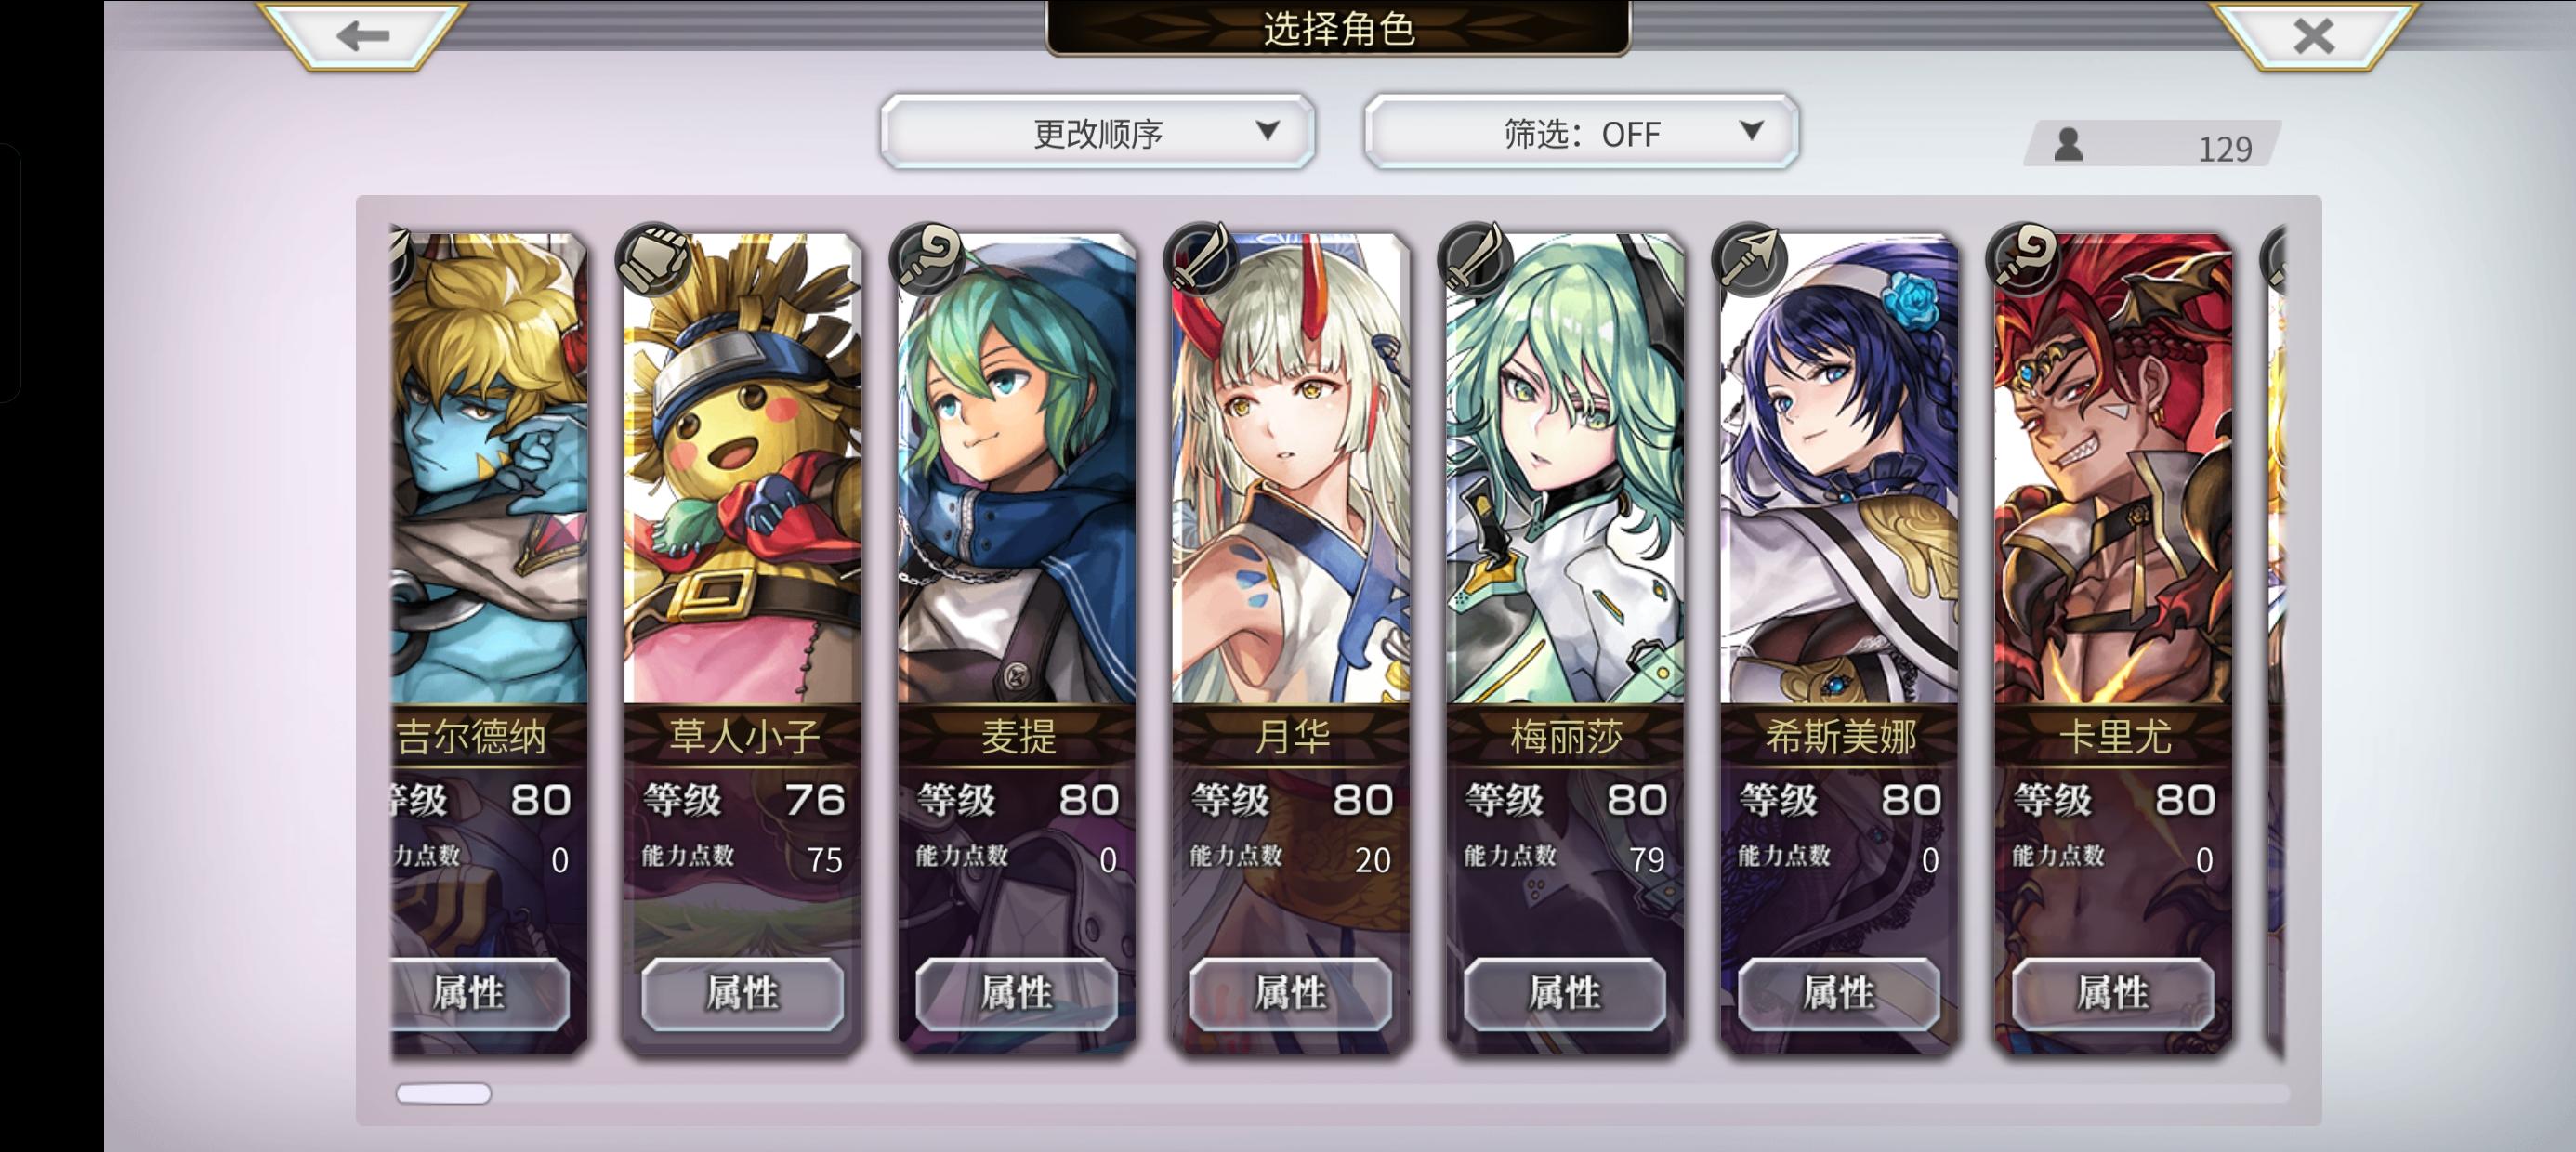
Task: Click the arrow on 更改顺序 dropdown
Action: point(1267,131)
